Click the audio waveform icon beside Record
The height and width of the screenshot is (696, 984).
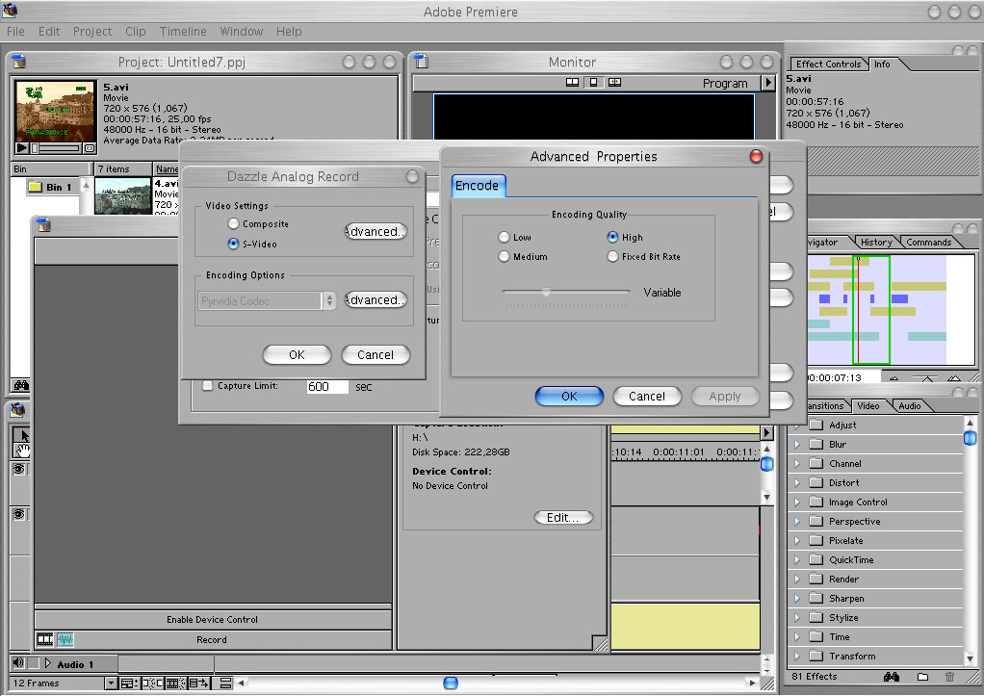[x=65, y=639]
